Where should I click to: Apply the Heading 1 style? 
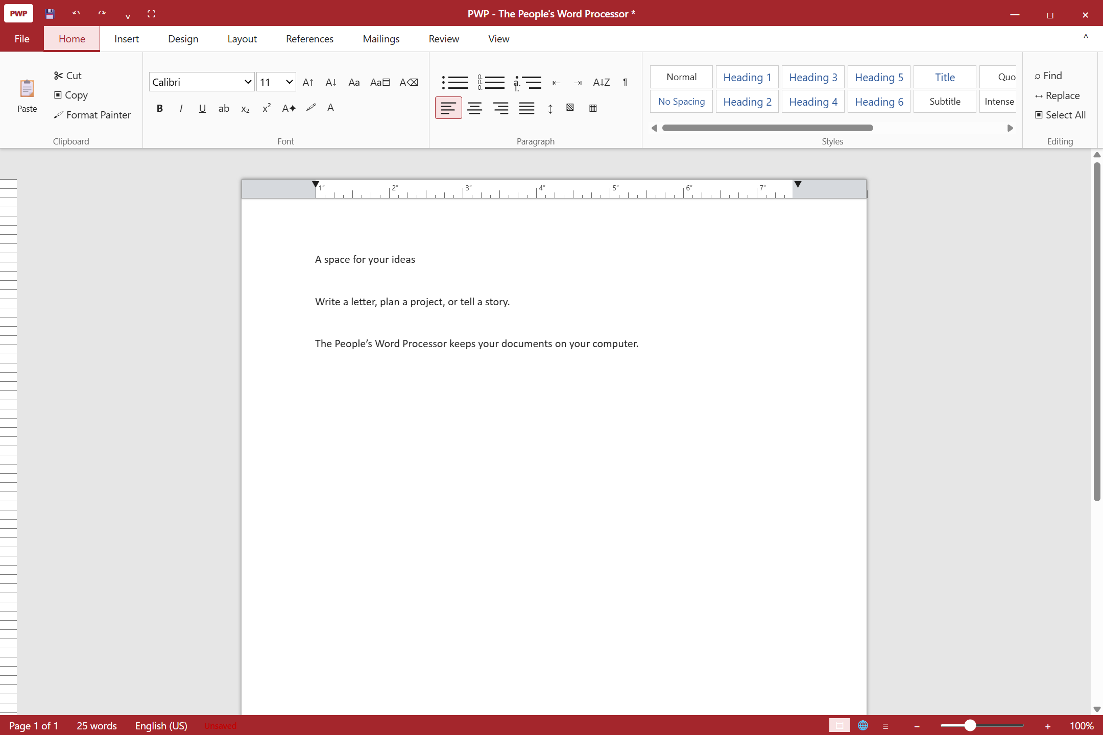click(x=747, y=77)
